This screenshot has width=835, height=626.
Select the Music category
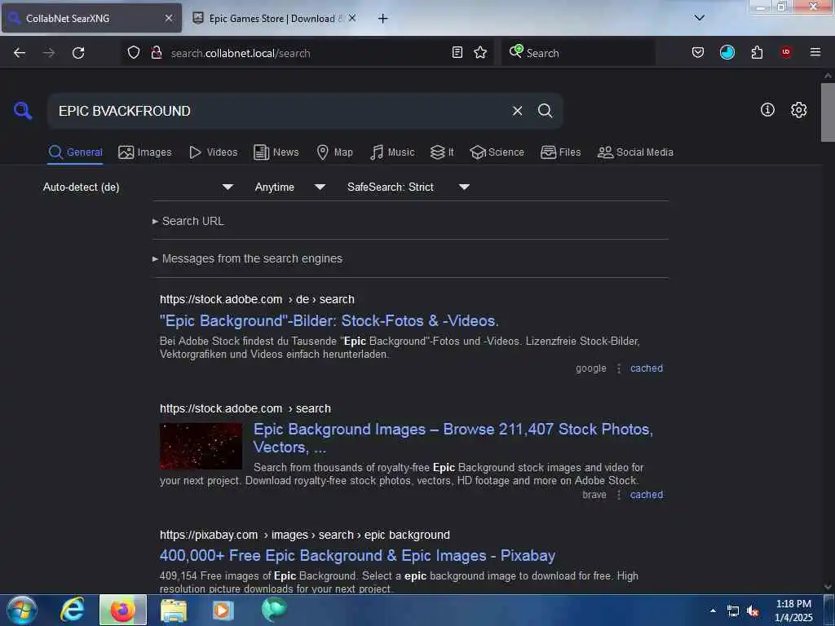tap(392, 152)
